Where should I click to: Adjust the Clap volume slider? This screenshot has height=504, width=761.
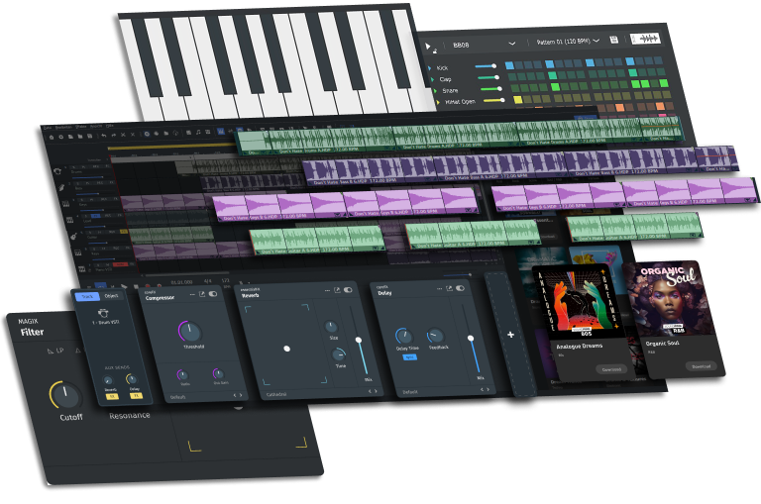(489, 77)
